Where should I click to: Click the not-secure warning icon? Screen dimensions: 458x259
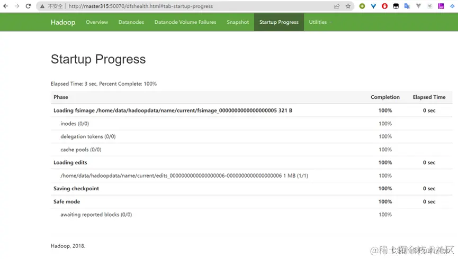click(x=42, y=6)
